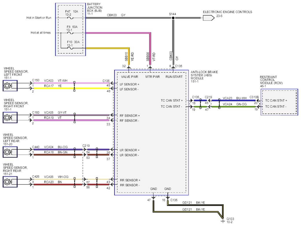Click the Electronic Engine Controls arrow connector

coord(209,18)
